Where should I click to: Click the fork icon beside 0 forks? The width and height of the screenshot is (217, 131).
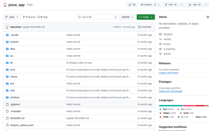pyautogui.click(x=160, y=54)
